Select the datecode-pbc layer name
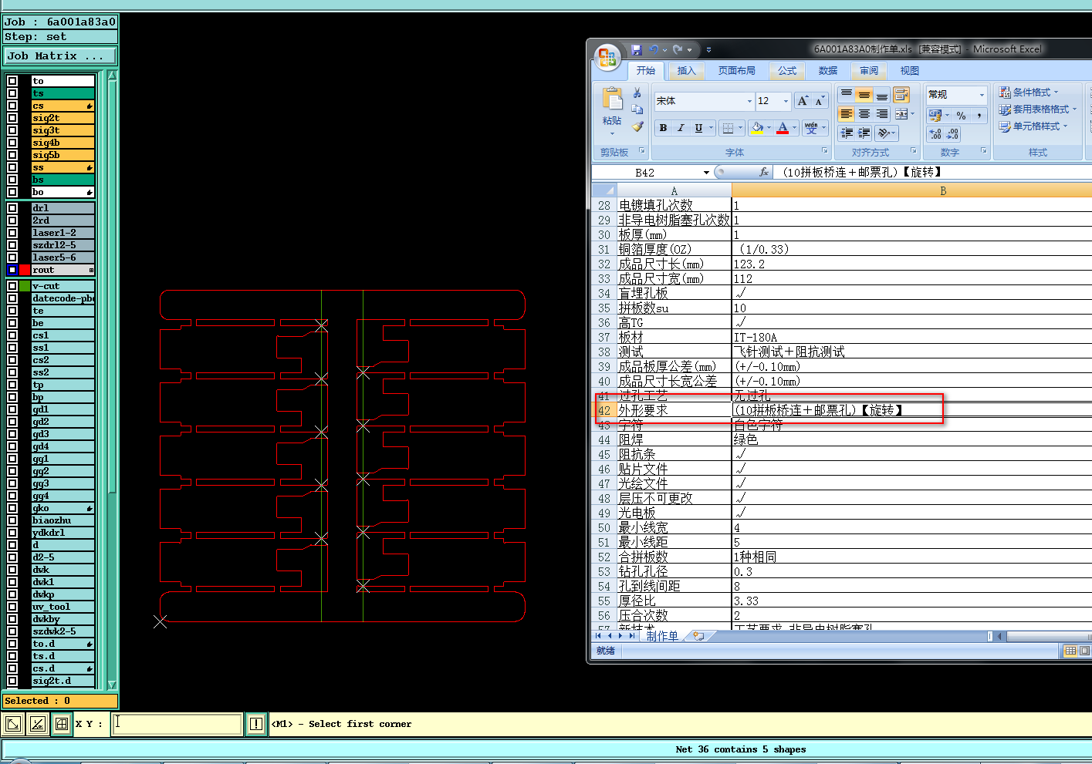 pos(63,298)
